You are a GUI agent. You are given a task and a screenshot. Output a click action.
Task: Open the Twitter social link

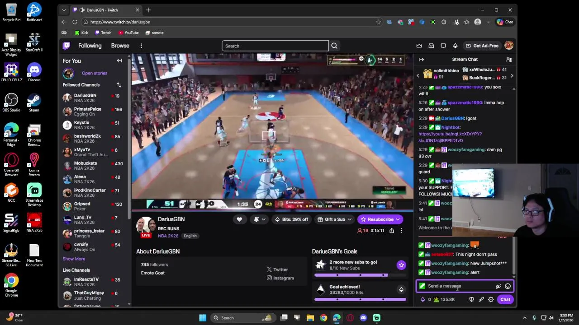coord(277,269)
